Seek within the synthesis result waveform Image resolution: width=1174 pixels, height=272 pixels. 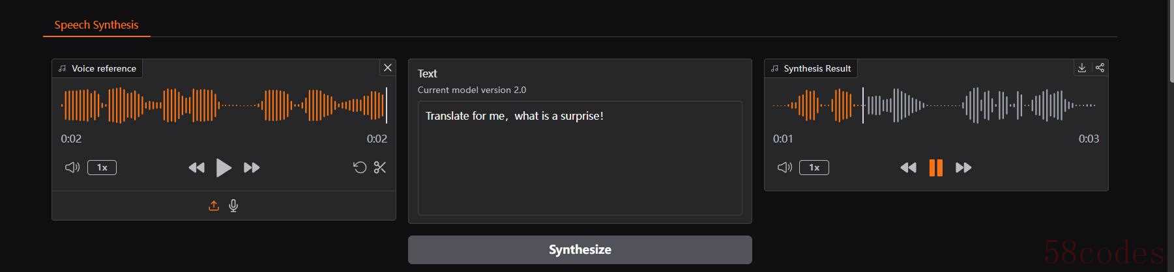pyautogui.click(x=978, y=105)
